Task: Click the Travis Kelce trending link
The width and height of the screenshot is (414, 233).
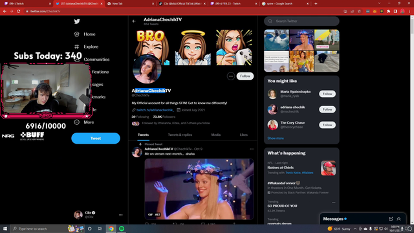Action: 293,173
